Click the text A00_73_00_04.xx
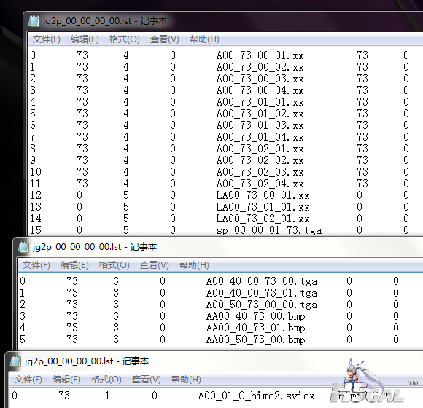The width and height of the screenshot is (423, 408). (260, 90)
